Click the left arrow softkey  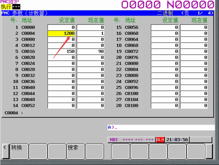tap(4, 151)
